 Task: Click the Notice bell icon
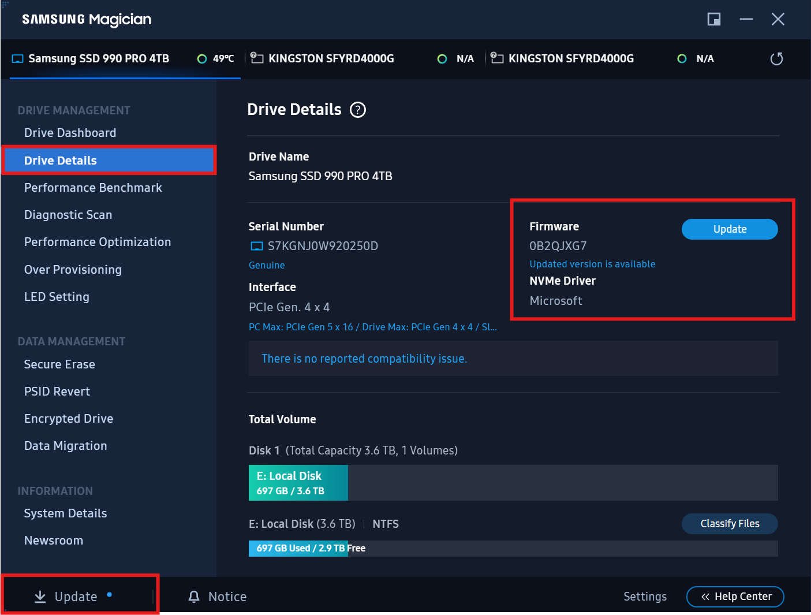coord(194,597)
